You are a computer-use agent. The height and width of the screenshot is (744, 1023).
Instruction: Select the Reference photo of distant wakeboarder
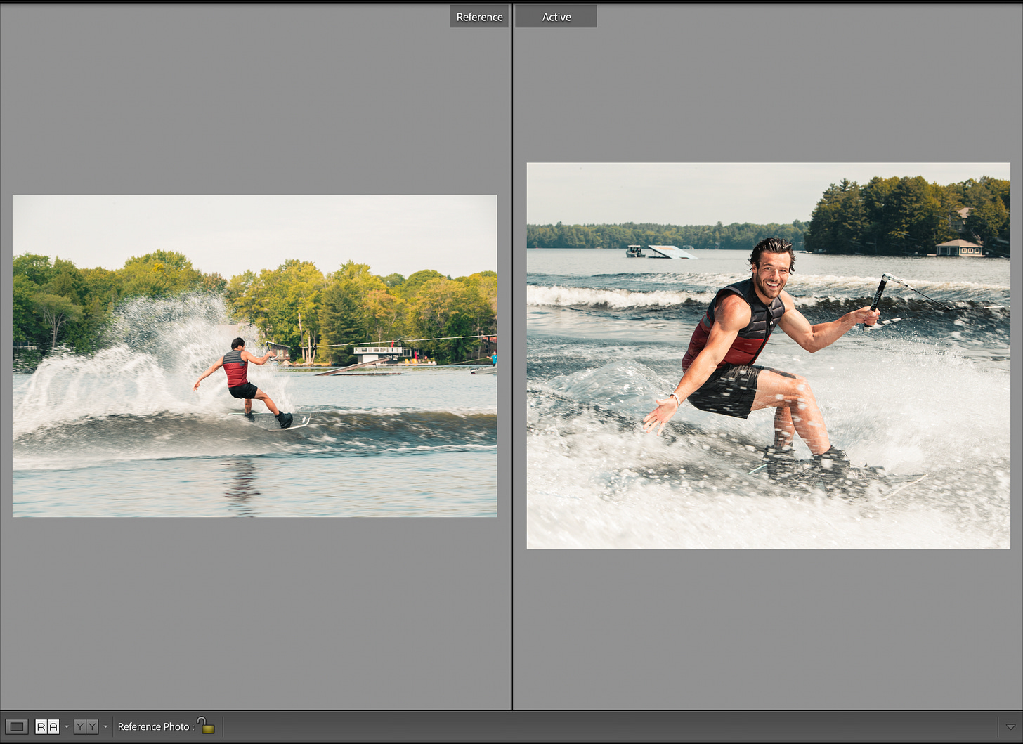[254, 355]
